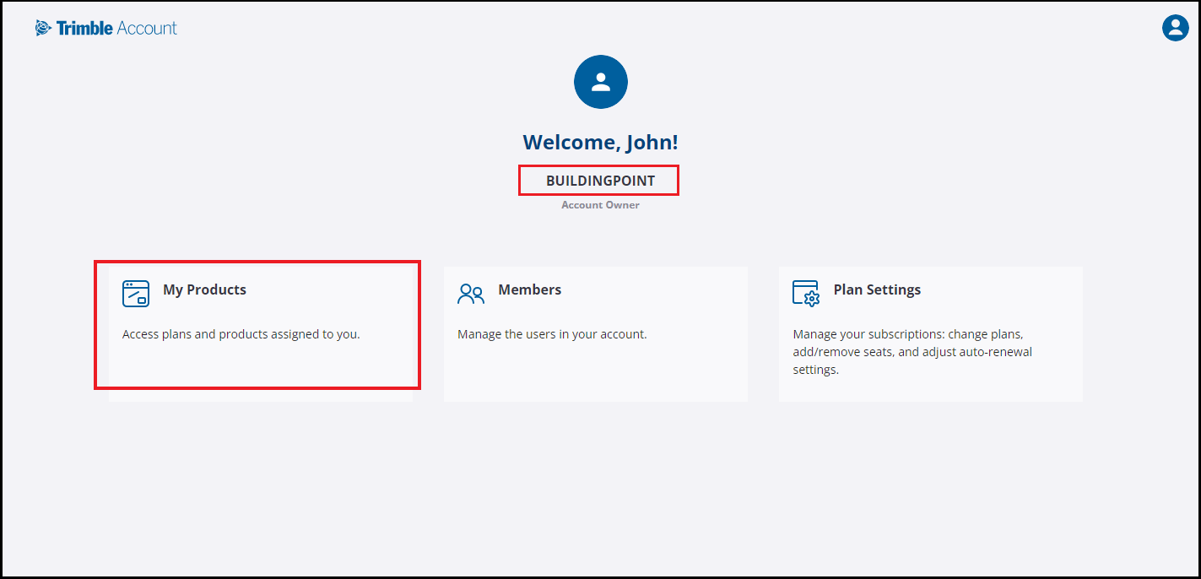
Task: Click the Trimble Account header text
Action: 116,28
